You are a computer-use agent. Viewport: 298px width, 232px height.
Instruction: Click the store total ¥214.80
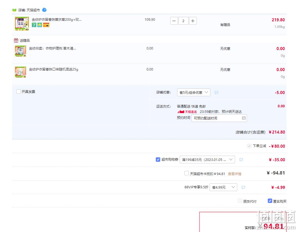277,132
